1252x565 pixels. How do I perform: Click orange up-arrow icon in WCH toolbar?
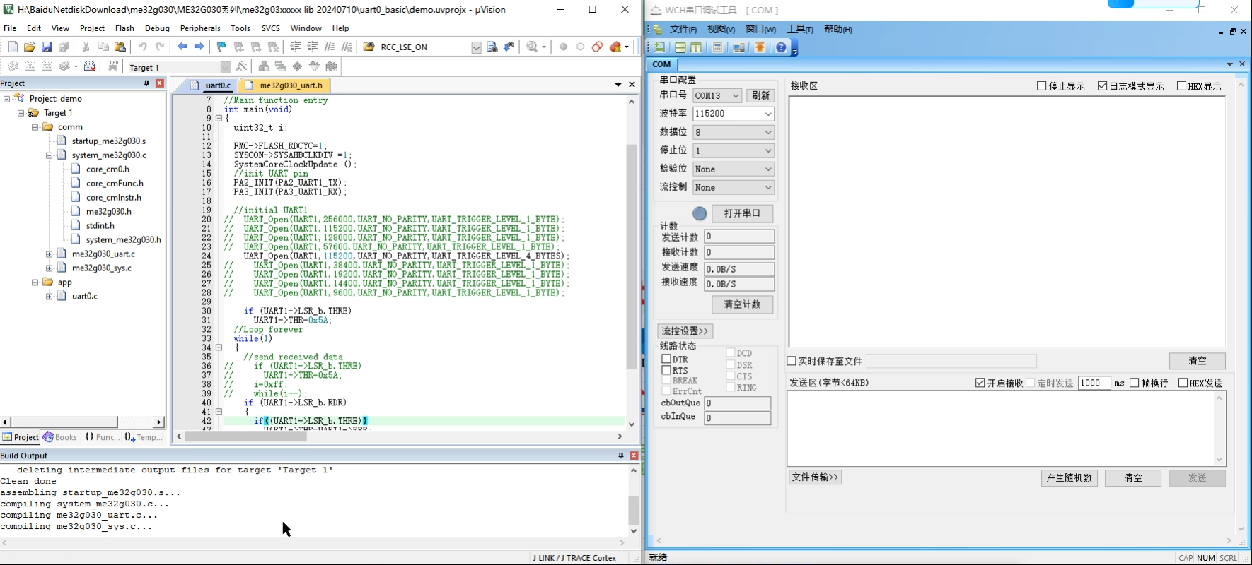click(x=760, y=47)
